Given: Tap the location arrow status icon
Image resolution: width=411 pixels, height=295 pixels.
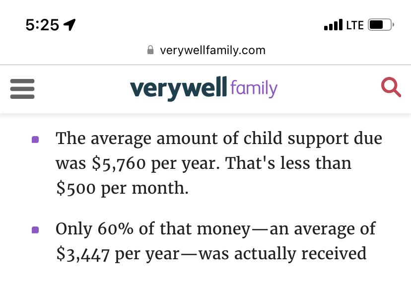Looking at the screenshot, I should [70, 25].
